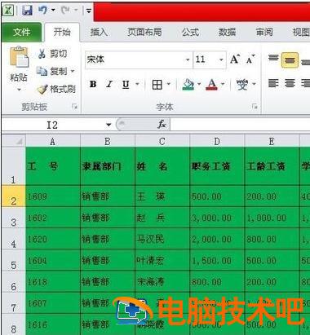Screen dimensions: 310x335
Task: Switch to the 插入 ribbon tab
Action: [100, 33]
